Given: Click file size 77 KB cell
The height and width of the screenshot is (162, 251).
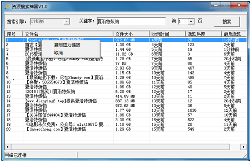Looking at the screenshot, I should pyautogui.click(x=121, y=64).
